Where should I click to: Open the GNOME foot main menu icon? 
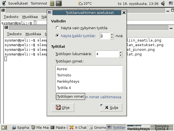[4, 3]
